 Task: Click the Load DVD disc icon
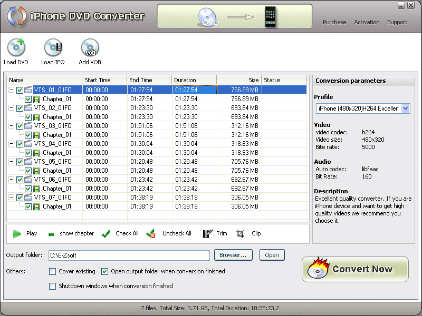[x=16, y=47]
